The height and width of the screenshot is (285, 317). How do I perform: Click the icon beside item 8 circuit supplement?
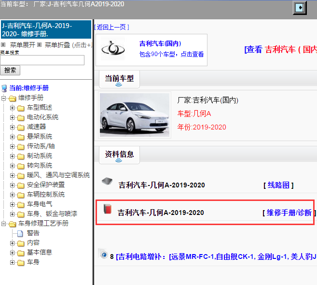coord(104,254)
